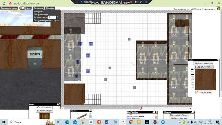
Task: Click the map number input field
Action: [x=52, y=17]
